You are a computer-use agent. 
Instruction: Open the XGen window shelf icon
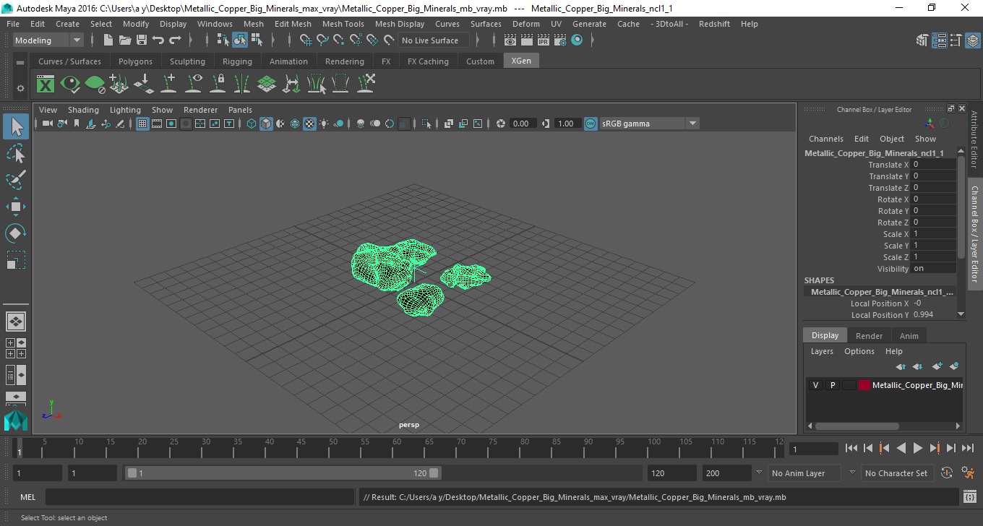[46, 85]
